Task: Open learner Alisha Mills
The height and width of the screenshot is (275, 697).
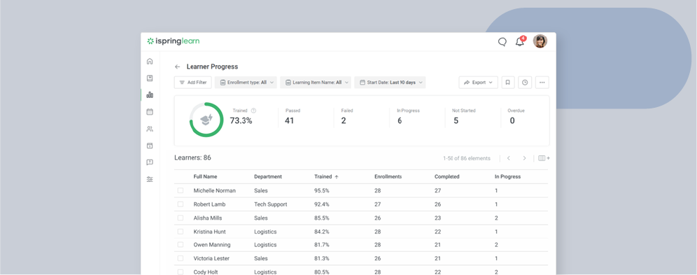Action: (x=208, y=218)
